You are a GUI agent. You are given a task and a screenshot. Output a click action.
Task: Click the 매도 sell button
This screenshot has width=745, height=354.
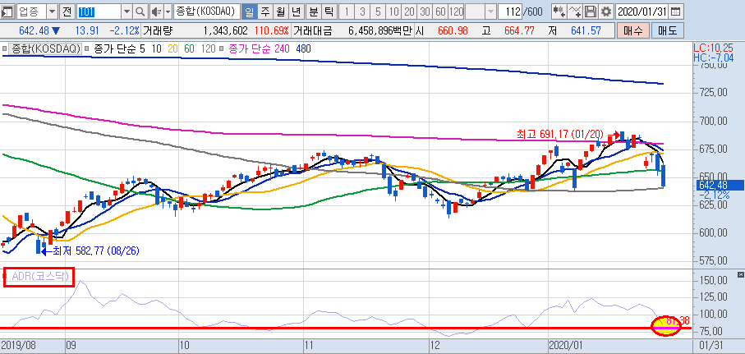pyautogui.click(x=668, y=31)
